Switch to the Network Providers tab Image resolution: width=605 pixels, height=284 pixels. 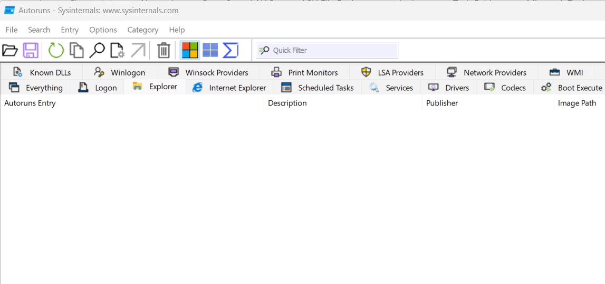tap(486, 72)
